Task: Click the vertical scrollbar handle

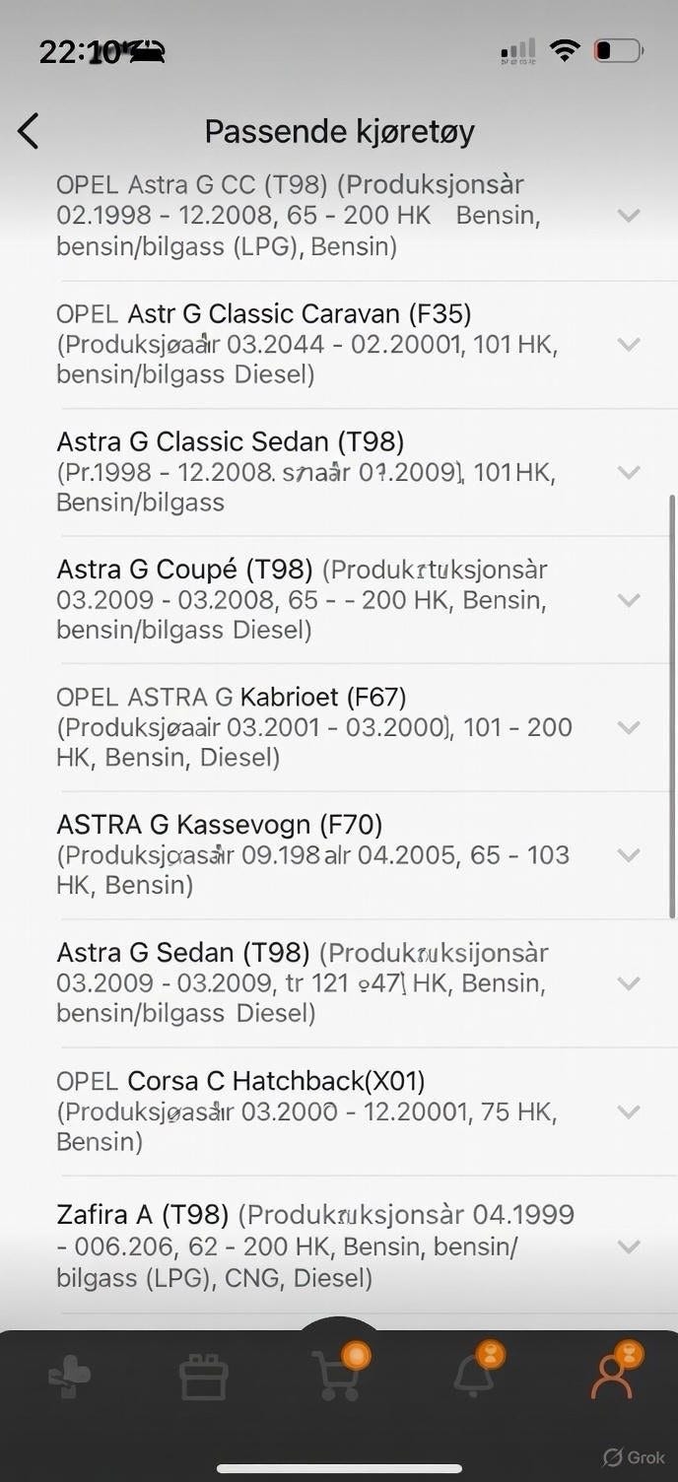Action: (x=672, y=706)
